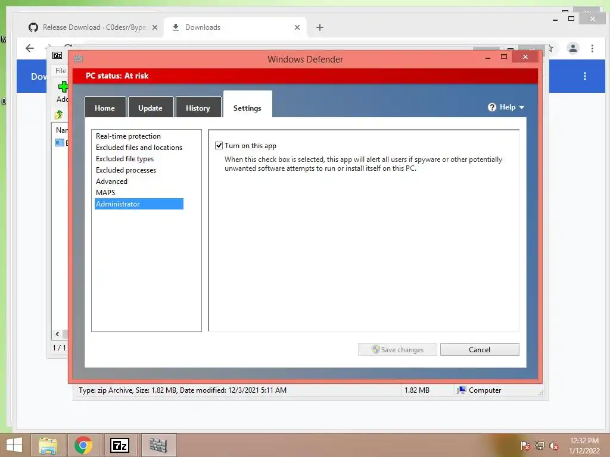Select the Administrator settings entry

click(x=139, y=204)
